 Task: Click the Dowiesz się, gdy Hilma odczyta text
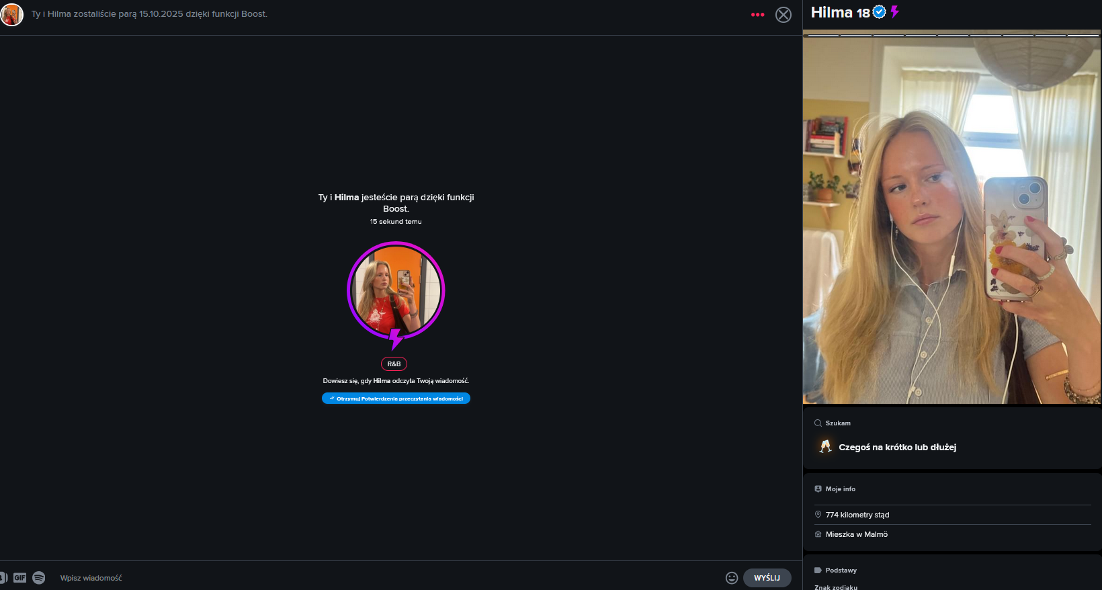396,381
